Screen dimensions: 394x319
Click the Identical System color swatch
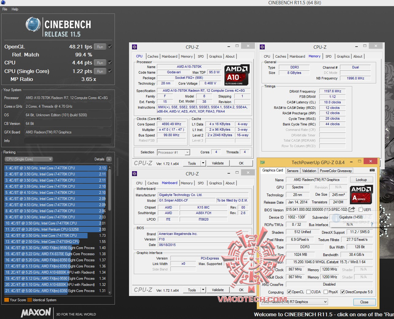[29, 300]
